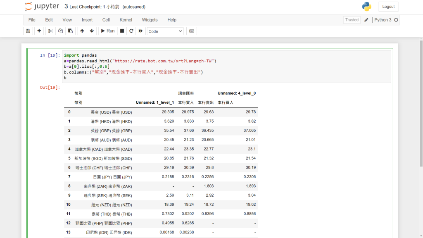Click the kernel idle circle indicator

click(x=396, y=20)
